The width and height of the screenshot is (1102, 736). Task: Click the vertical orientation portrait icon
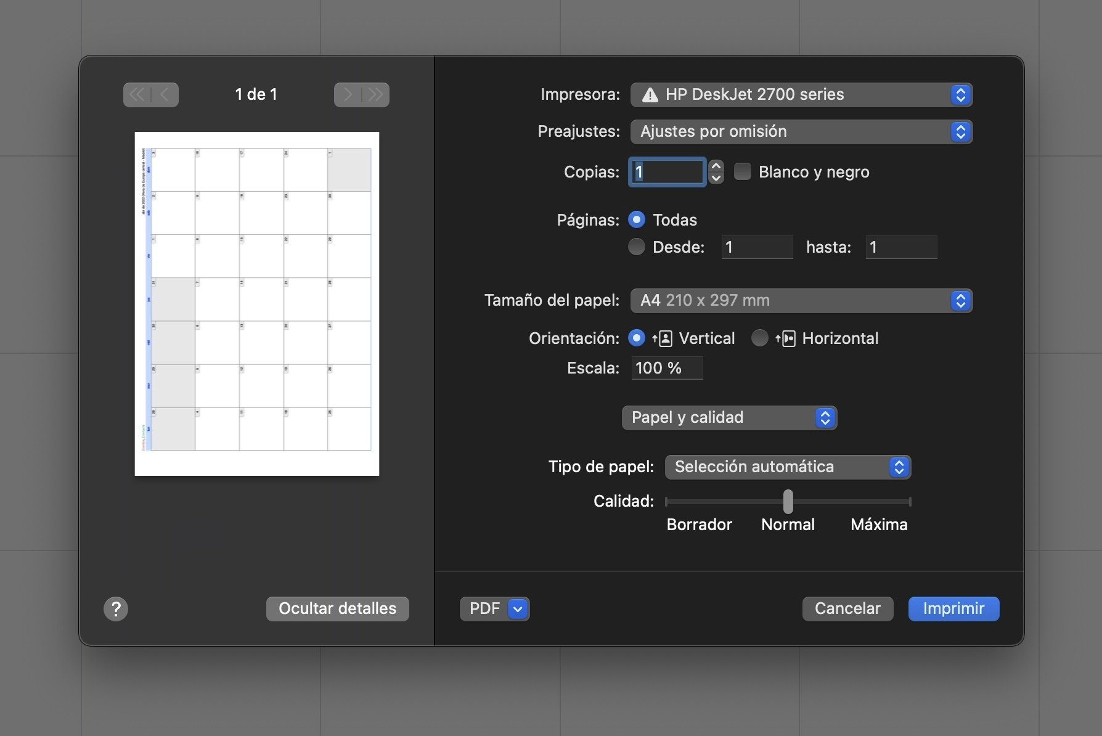coord(663,338)
